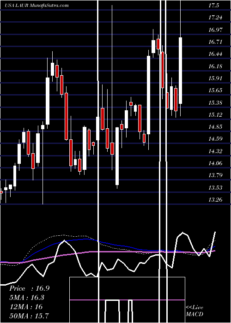Select the 15.38 price axis label
This screenshot has width=231, height=323.
pyautogui.click(x=215, y=102)
